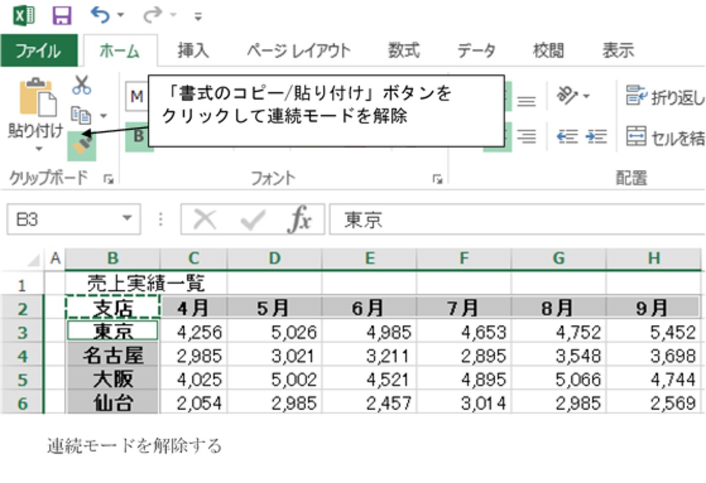Viewport: 706px width, 483px height.
Task: Select the cell with 4,256
Action: click(x=194, y=332)
